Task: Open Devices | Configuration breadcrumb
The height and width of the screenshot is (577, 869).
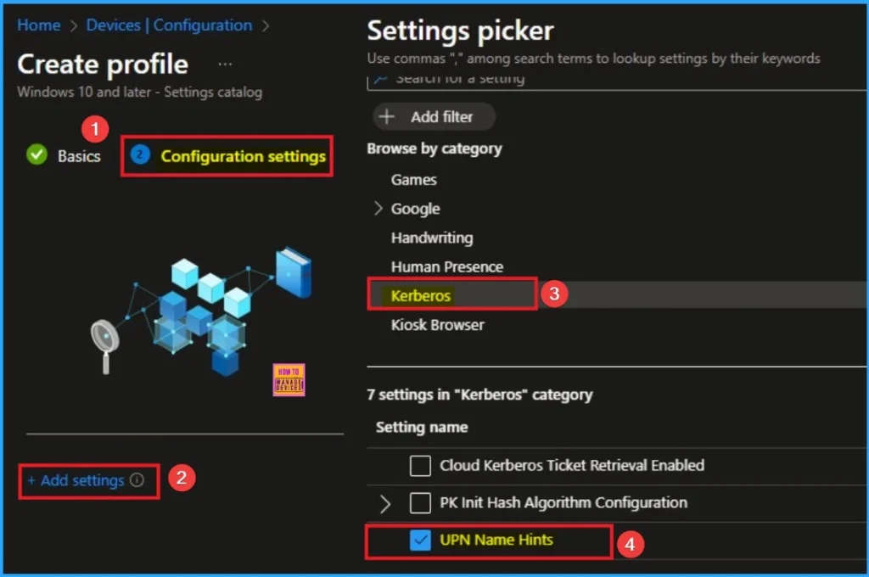Action: [169, 25]
